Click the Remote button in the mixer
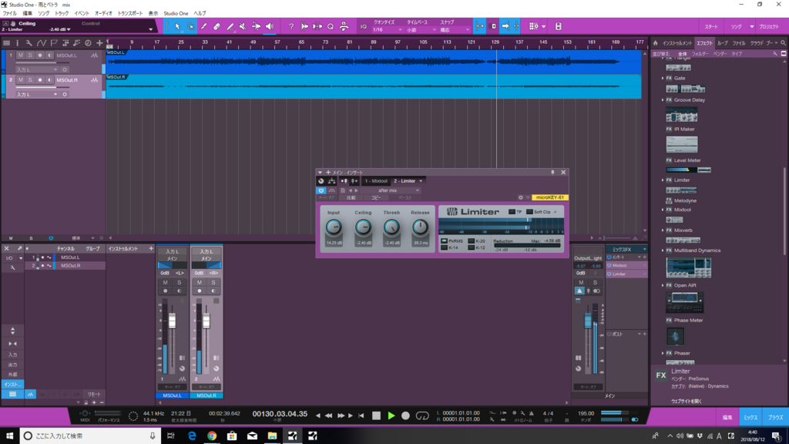Screen dimensions: 789x444 (x=94, y=394)
